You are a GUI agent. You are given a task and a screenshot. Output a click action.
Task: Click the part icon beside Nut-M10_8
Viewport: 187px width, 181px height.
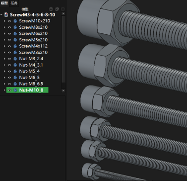(15, 90)
